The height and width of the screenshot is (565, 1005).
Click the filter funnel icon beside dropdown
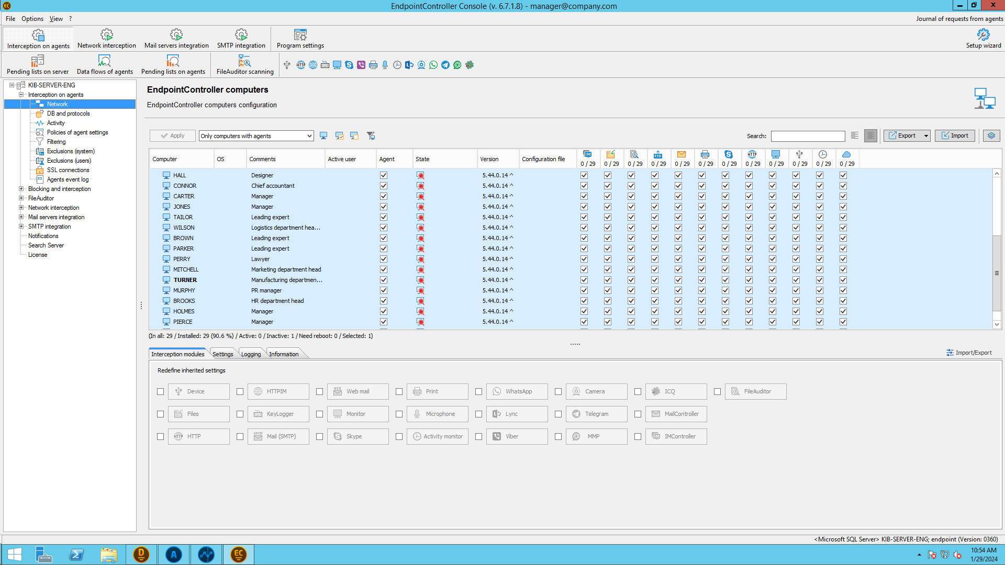click(x=371, y=136)
